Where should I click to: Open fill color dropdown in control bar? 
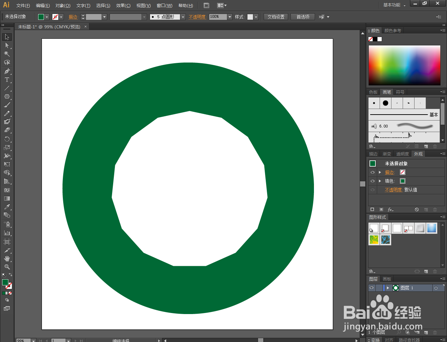47,17
